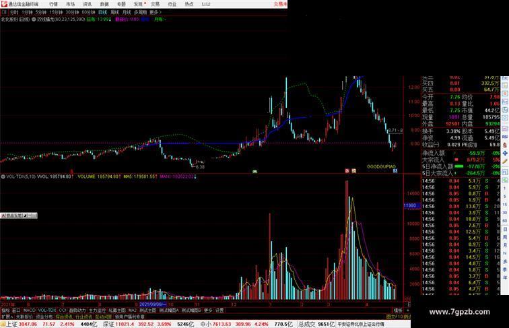Select the 测试幅图A indicator tab
Viewport: 509px width, 328px height.
click(x=169, y=310)
